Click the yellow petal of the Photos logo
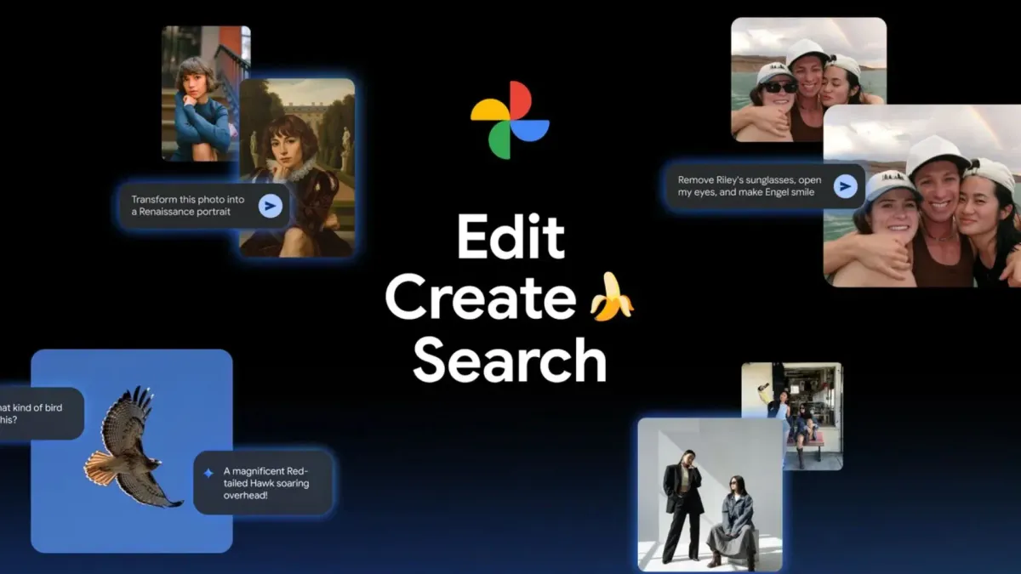Image resolution: width=1021 pixels, height=574 pixels. (x=491, y=111)
